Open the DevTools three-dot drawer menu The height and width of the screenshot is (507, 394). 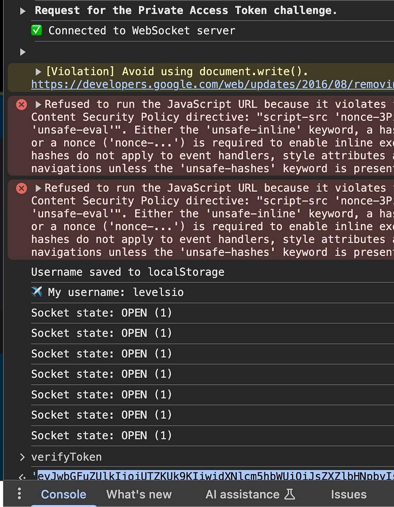point(19,494)
